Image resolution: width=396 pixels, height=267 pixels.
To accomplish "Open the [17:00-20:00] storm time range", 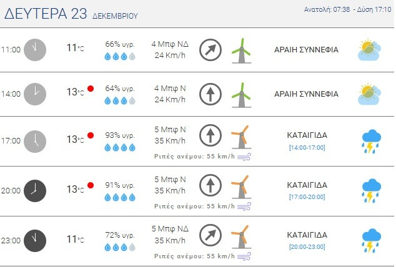I will point(307,197).
